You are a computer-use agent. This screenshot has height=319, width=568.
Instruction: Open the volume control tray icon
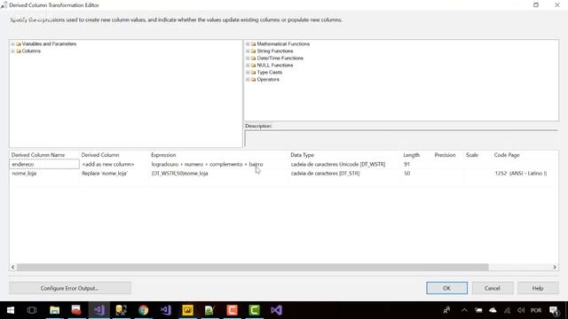tap(521, 310)
